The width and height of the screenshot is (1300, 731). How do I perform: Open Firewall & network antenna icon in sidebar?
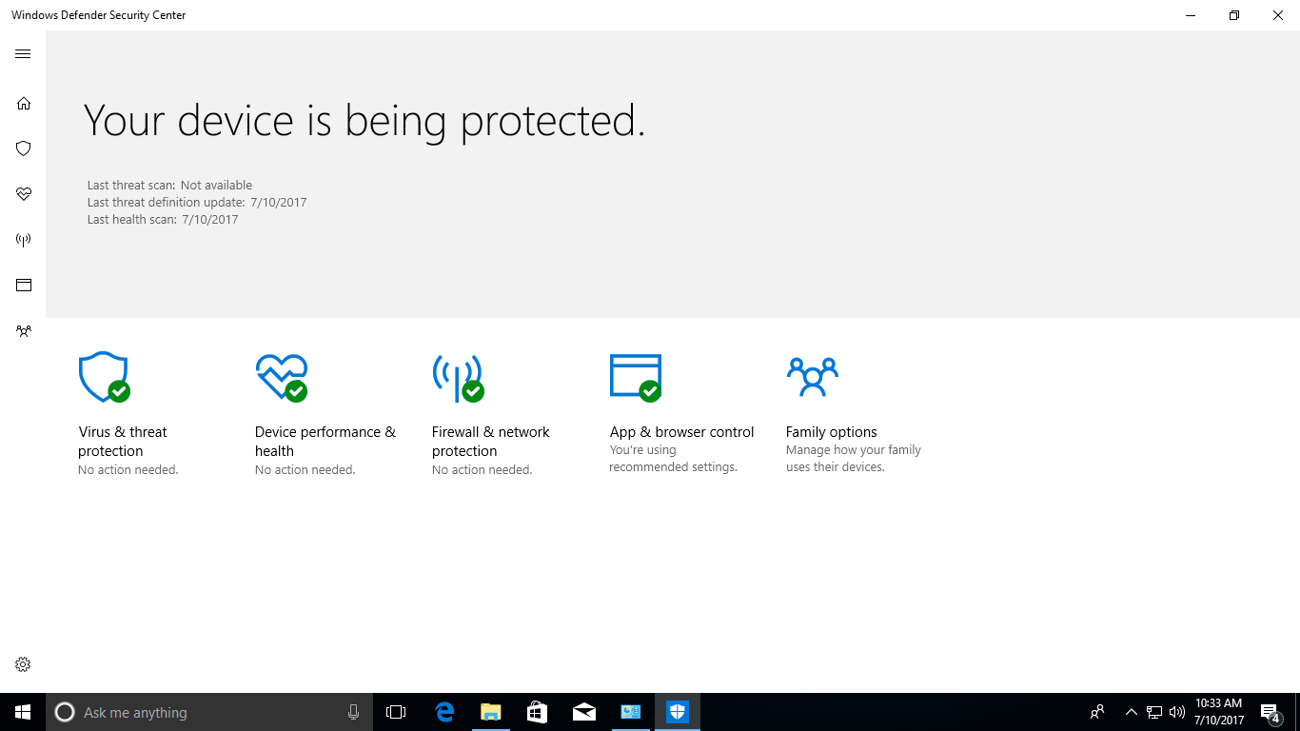[23, 240]
